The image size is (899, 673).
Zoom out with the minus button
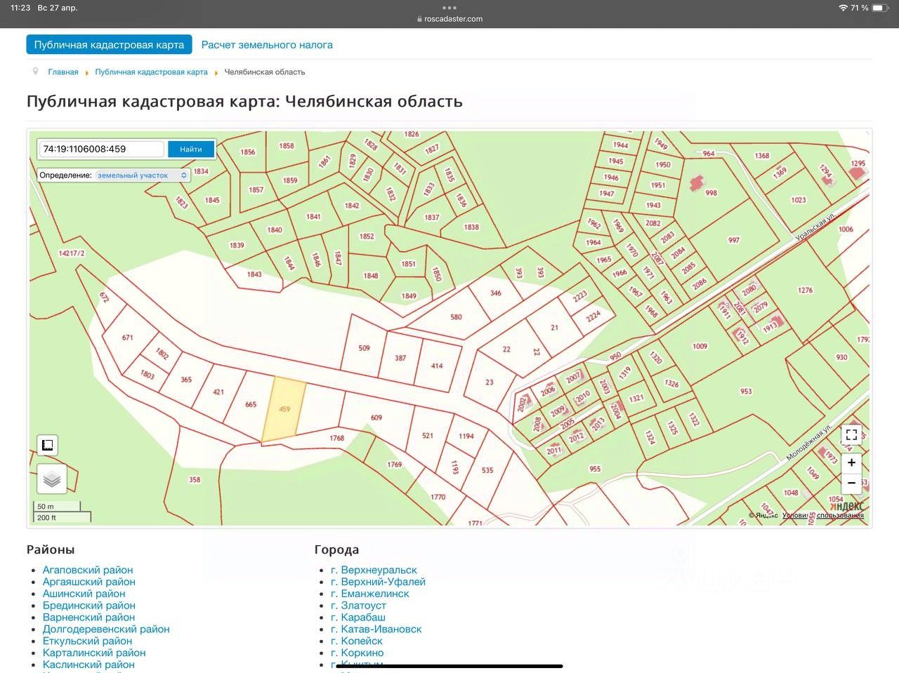tap(851, 483)
